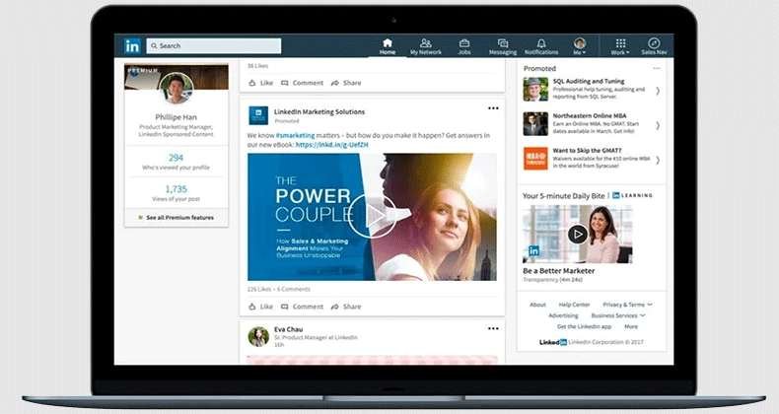
Task: Comment on the LinkedIn Marketing Solutions post
Action: 302,307
